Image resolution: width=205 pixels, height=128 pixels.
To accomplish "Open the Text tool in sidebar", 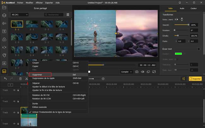I will [x=4, y=31].
